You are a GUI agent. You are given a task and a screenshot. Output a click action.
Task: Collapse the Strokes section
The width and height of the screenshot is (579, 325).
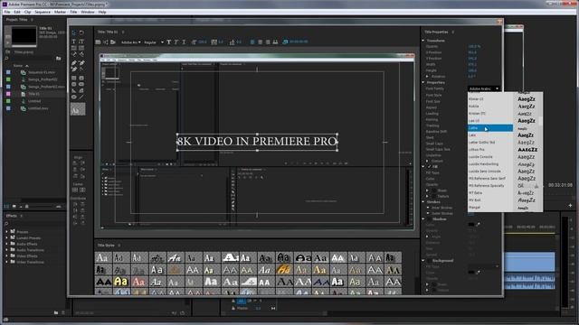click(x=423, y=202)
